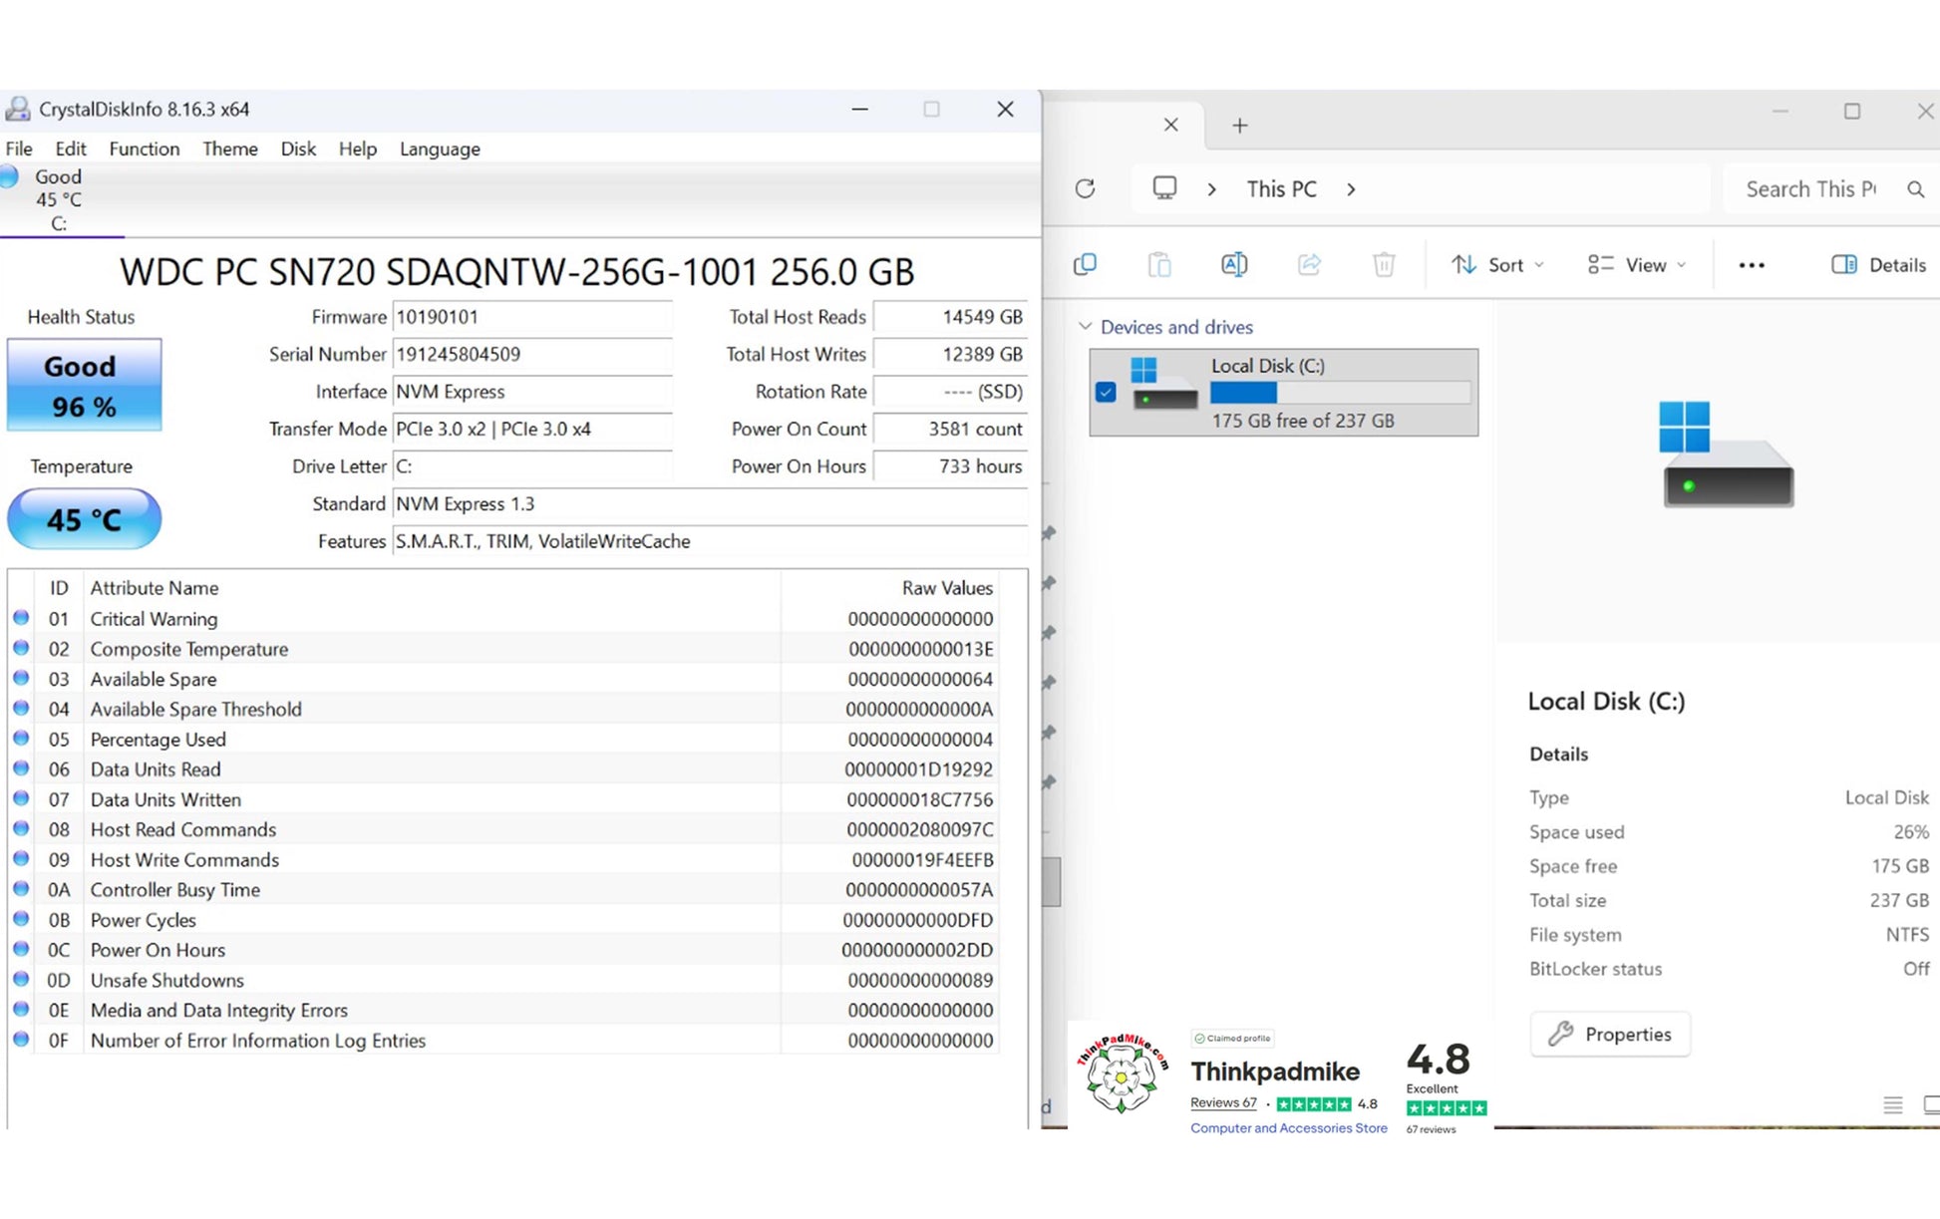Click the Local Disk usage bar

[x=1340, y=393]
